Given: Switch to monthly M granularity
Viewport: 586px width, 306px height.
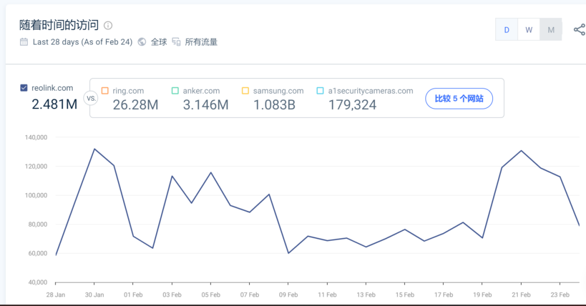Looking at the screenshot, I should pyautogui.click(x=551, y=30).
